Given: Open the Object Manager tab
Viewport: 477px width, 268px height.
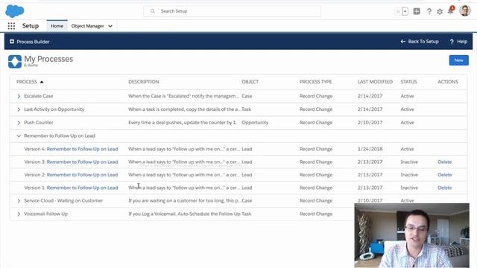Looking at the screenshot, I should 88,26.
